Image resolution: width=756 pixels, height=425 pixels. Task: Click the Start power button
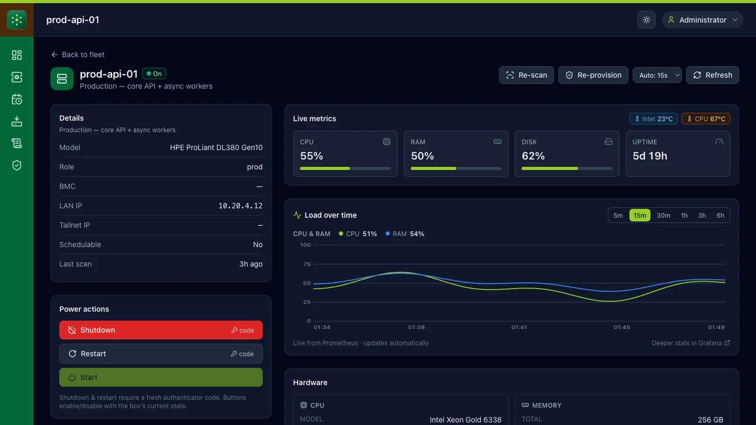161,377
